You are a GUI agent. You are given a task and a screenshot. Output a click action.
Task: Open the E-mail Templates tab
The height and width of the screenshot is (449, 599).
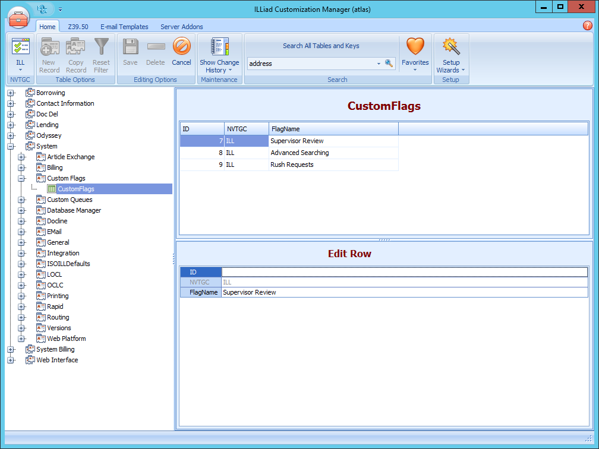point(124,26)
